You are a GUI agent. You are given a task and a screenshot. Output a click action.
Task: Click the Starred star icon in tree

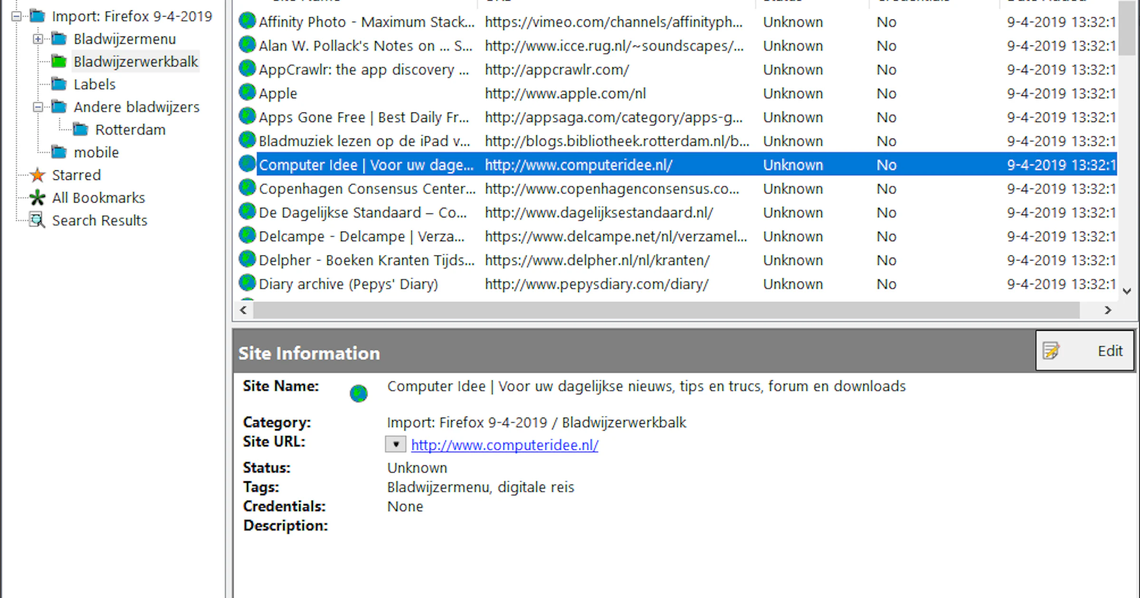click(38, 175)
